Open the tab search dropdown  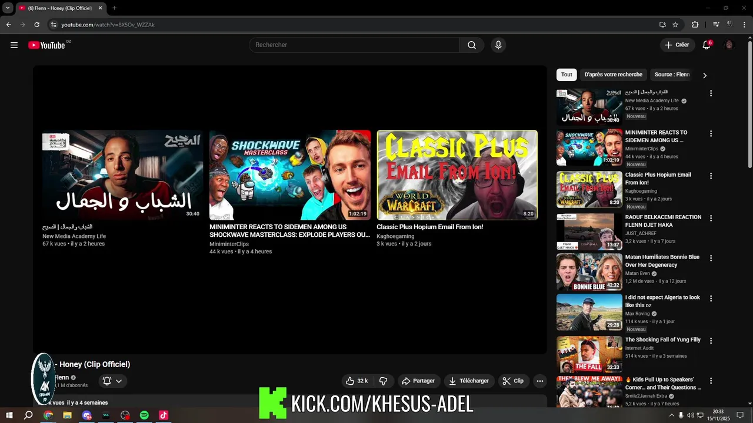tap(8, 8)
